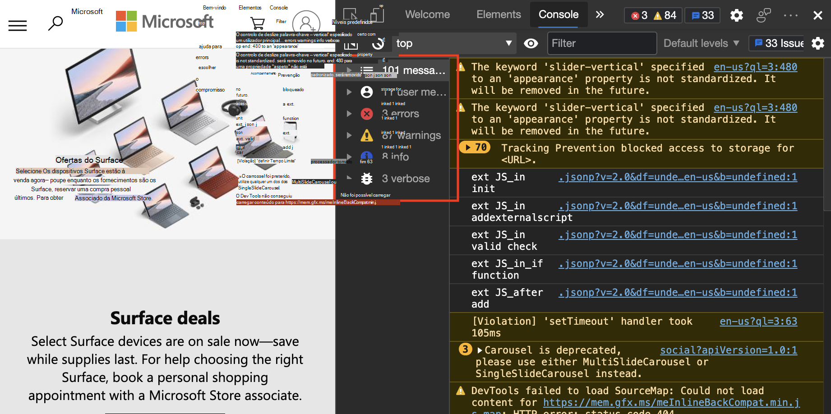Viewport: 831px width, 414px height.
Task: Open the hamburger menu on the Microsoft page
Action: (18, 25)
